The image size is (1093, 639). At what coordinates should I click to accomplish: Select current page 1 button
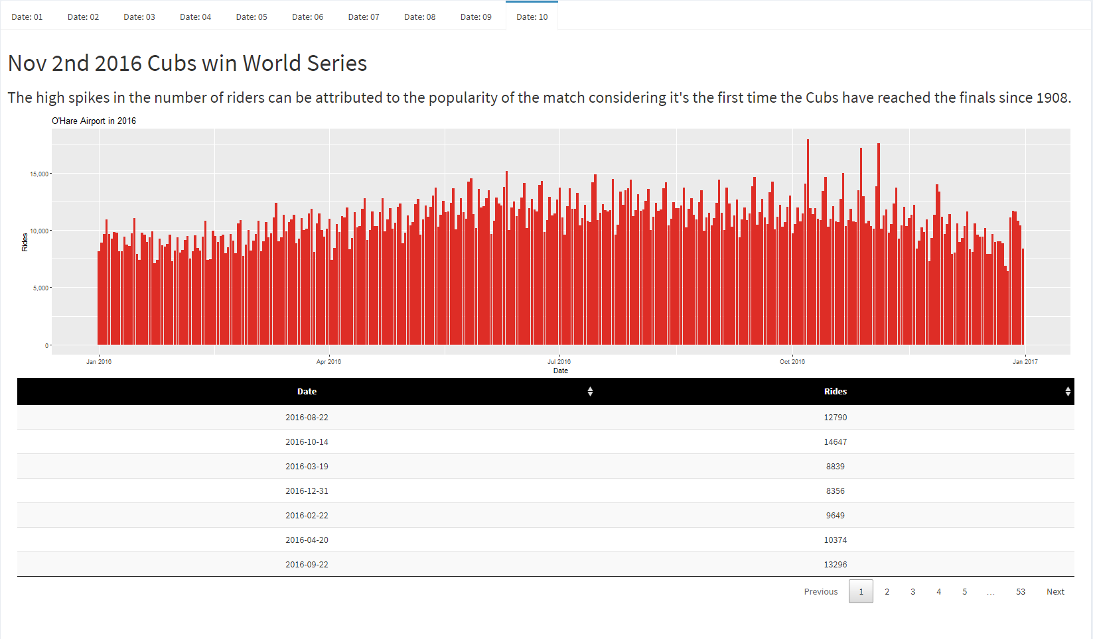tap(861, 592)
